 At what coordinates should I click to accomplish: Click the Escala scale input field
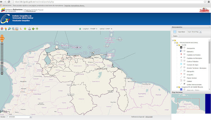18,117
